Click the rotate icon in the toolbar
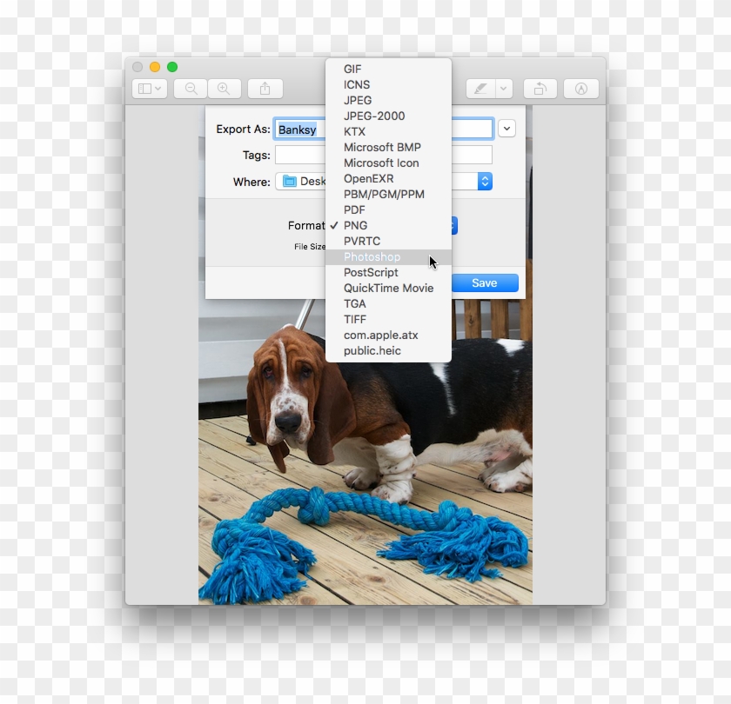Image resolution: width=731 pixels, height=704 pixels. coord(540,88)
